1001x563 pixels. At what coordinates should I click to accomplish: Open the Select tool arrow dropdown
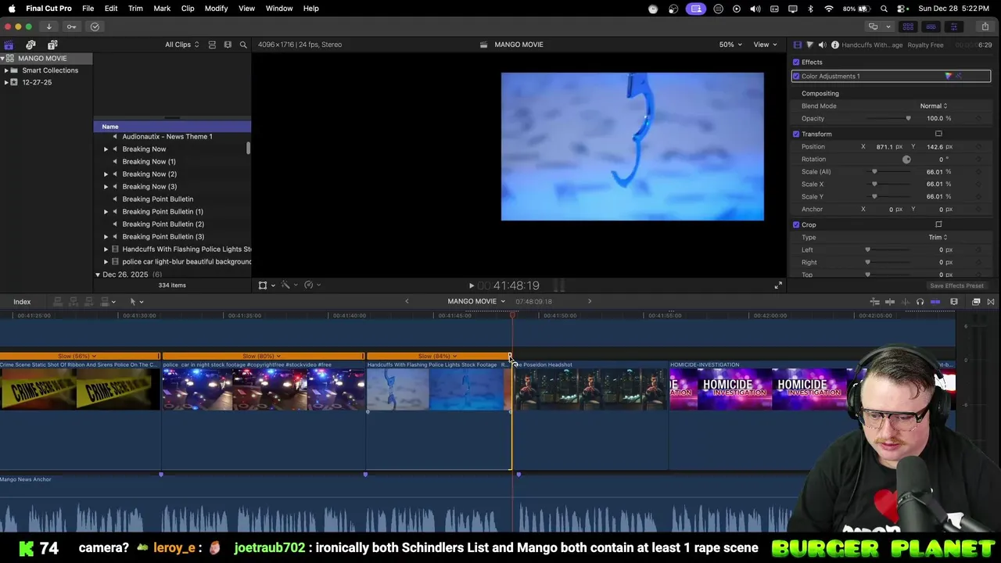(136, 302)
